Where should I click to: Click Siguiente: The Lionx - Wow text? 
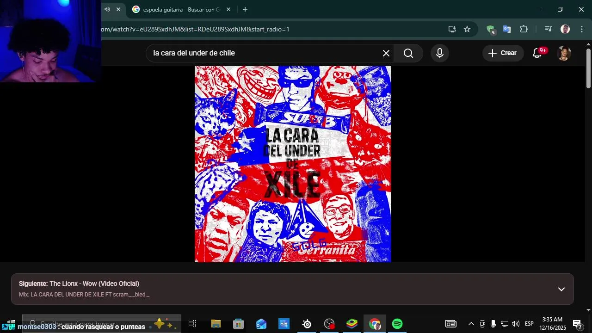[79, 284]
